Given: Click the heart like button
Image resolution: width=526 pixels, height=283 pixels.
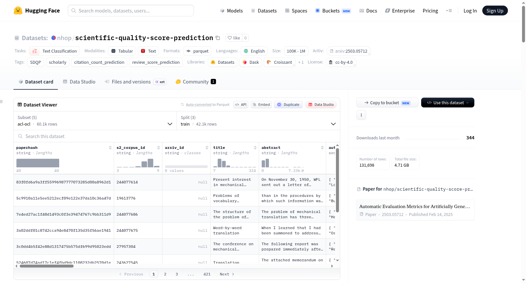Looking at the screenshot, I should click(x=234, y=38).
